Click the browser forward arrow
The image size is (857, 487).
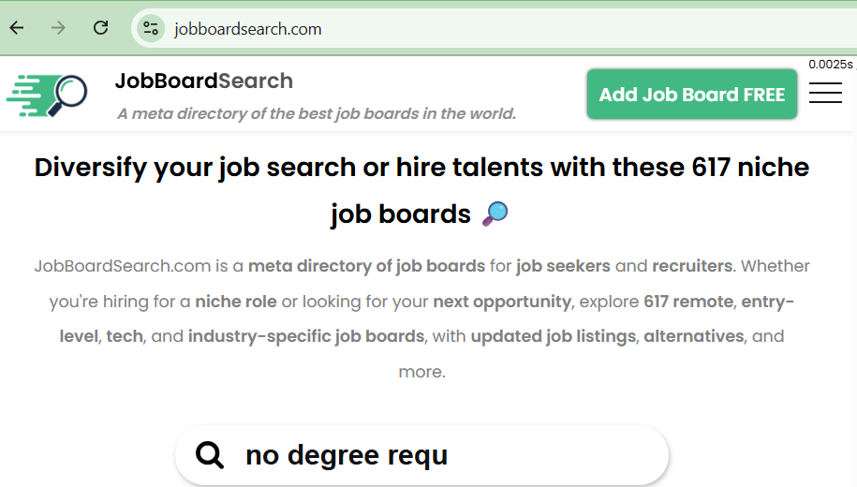58,28
